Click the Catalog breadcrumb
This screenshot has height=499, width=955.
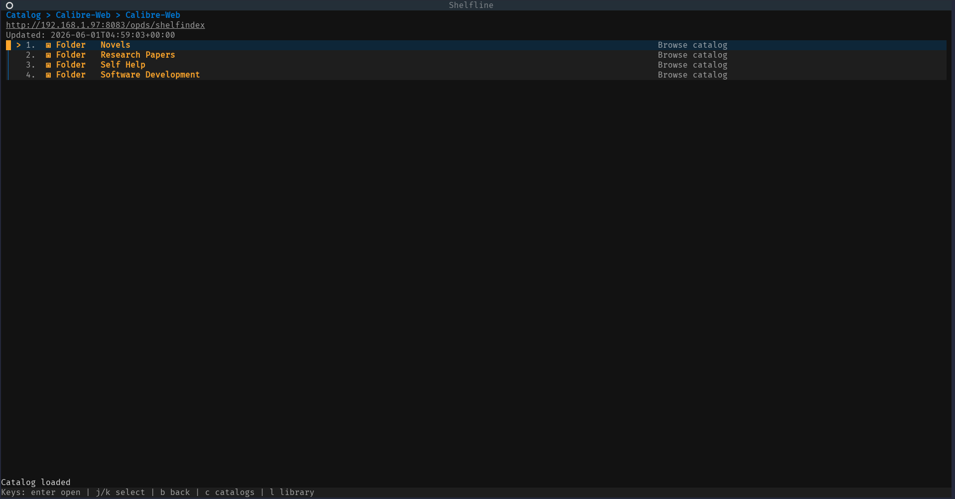tap(23, 15)
